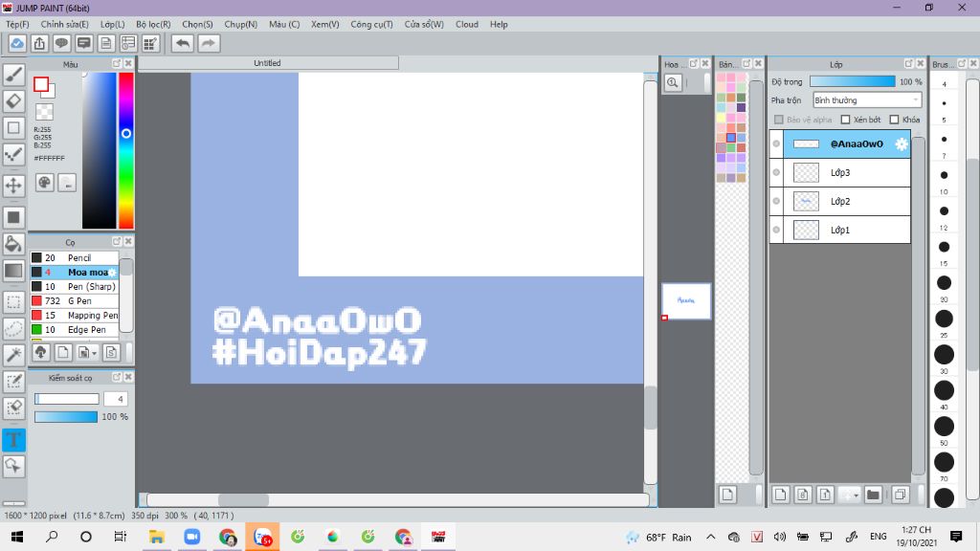The width and height of the screenshot is (980, 551).
Task: Select the Move tool
Action: [x=13, y=186]
